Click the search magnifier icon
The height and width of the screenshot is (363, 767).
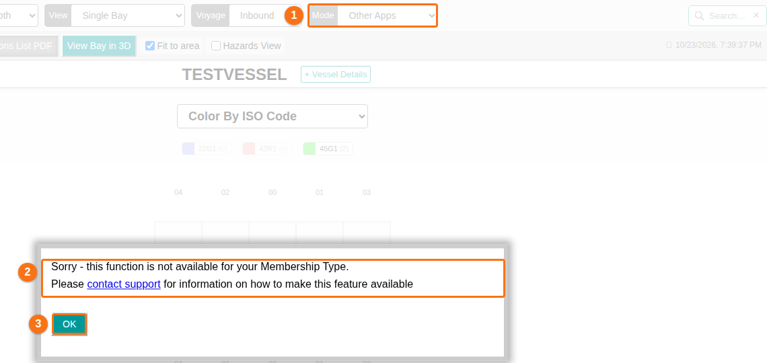[699, 15]
